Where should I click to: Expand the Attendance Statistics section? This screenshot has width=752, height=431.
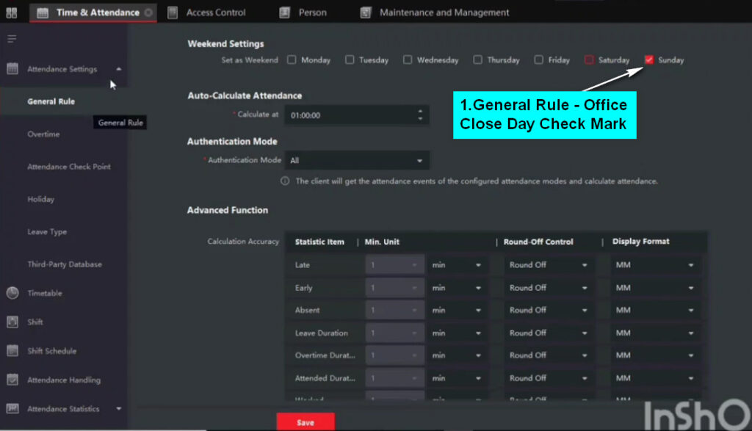(x=118, y=409)
